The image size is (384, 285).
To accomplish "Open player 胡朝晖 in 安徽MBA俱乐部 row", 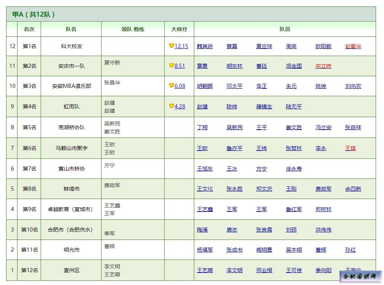I will [205, 86].
